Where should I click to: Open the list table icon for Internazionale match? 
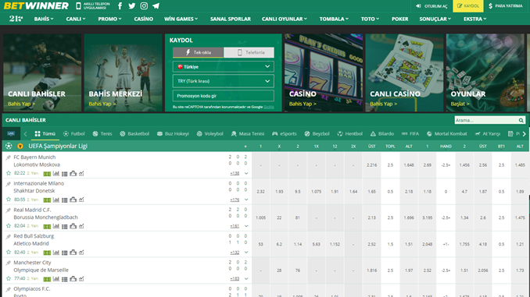click(x=65, y=200)
